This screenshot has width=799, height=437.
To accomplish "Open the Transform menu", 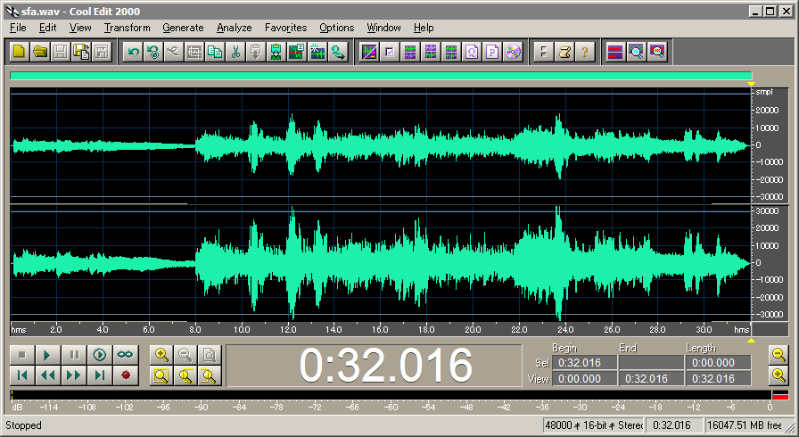I will click(127, 28).
